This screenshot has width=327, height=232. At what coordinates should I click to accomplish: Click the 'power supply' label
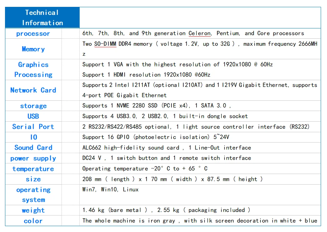[33, 158]
